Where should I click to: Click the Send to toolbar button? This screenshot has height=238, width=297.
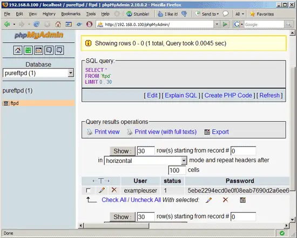tap(207, 14)
